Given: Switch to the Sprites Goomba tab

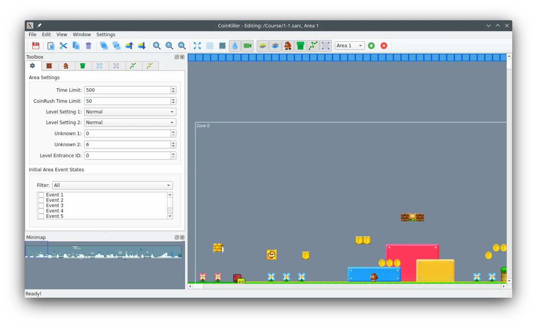Looking at the screenshot, I should (66, 66).
